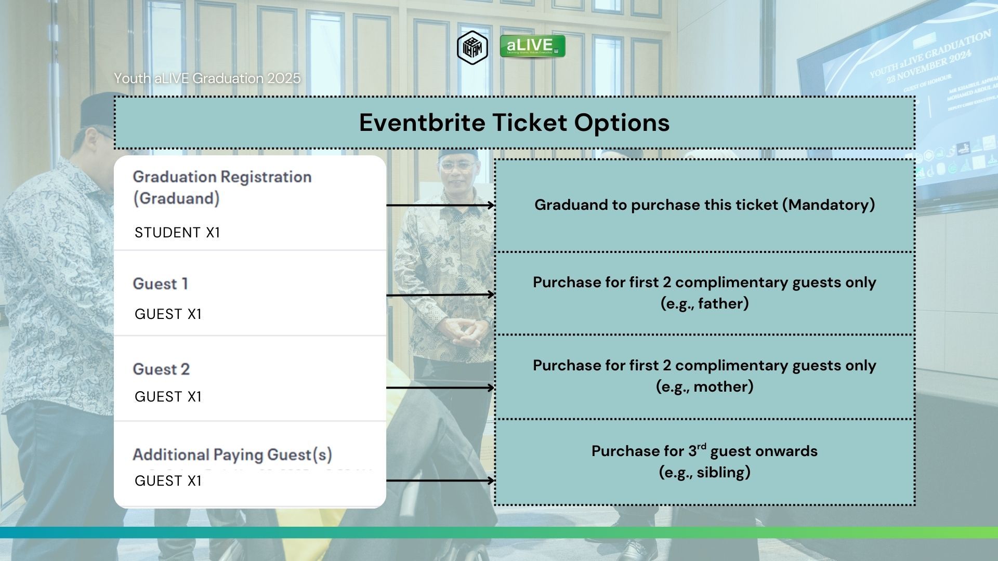Click the hexagonal ILHAM logo
The image size is (998, 561).
click(x=472, y=48)
